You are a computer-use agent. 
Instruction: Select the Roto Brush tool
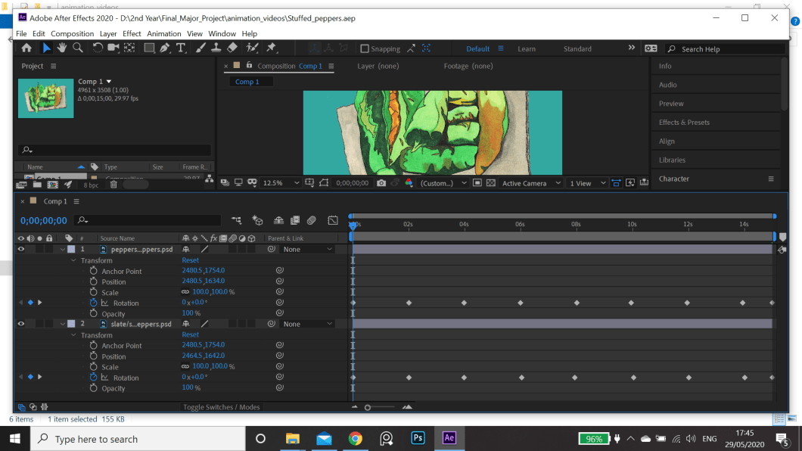click(x=252, y=48)
